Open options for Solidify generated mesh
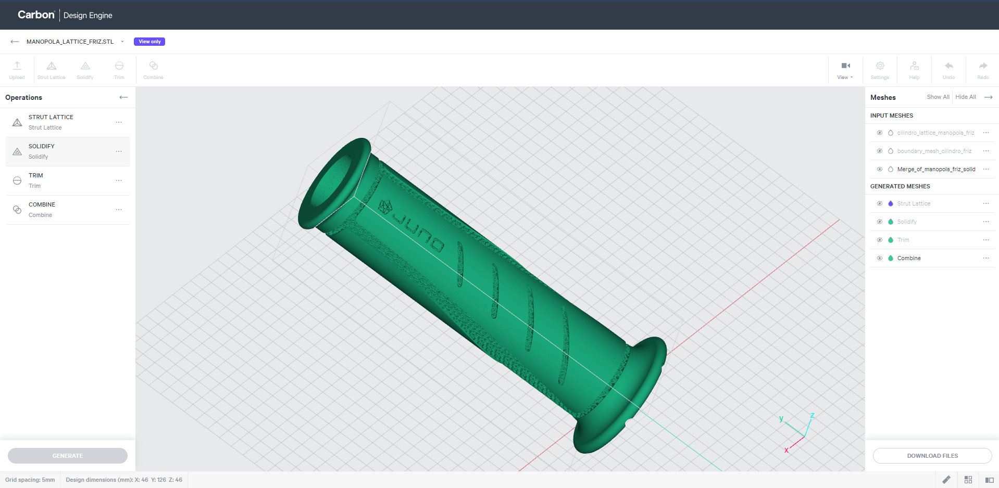The width and height of the screenshot is (999, 488). [986, 222]
